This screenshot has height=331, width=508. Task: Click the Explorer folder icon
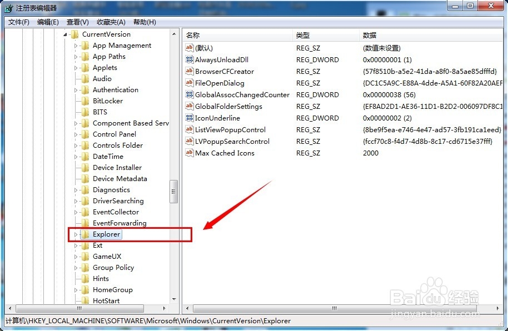[85, 234]
